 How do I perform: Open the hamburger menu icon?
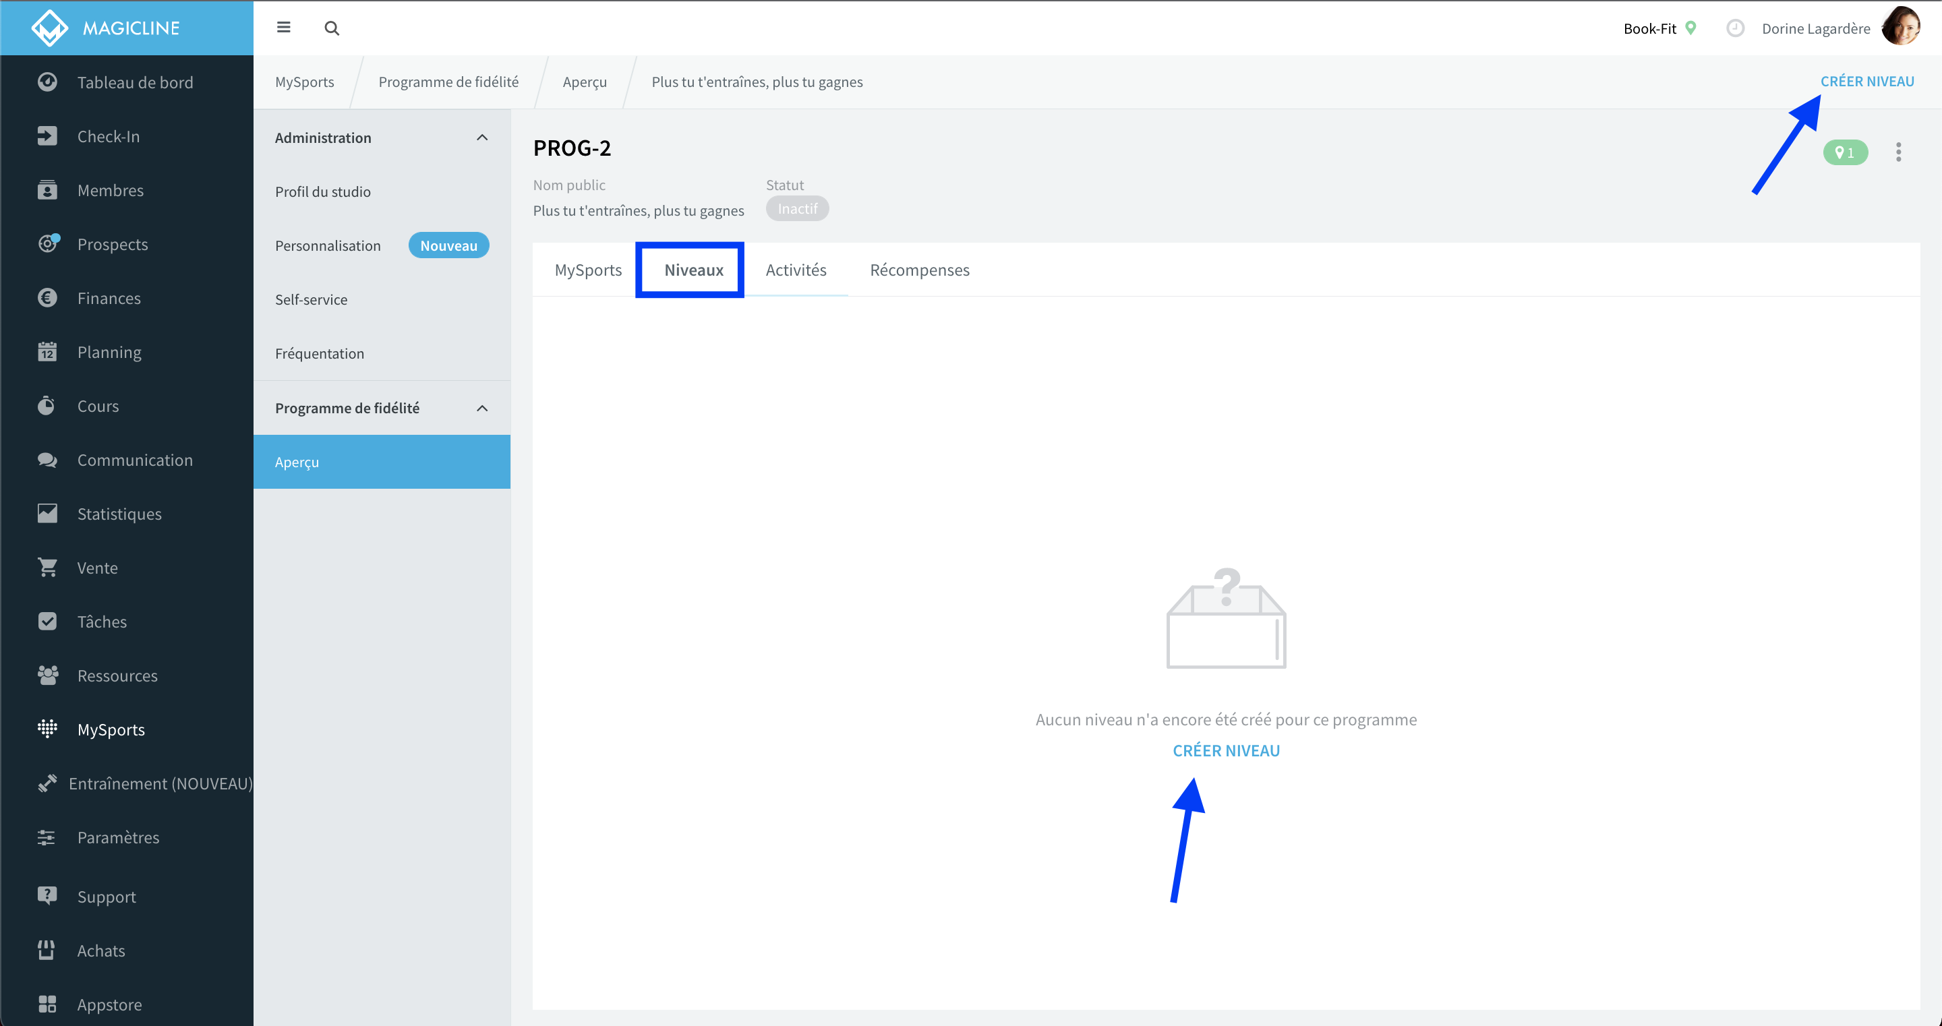tap(283, 28)
